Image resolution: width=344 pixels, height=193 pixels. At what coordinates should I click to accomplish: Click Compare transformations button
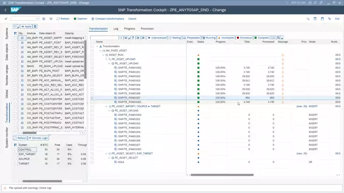[x=107, y=19]
